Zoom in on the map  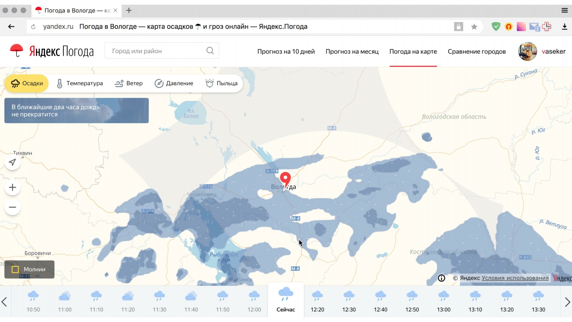(13, 187)
